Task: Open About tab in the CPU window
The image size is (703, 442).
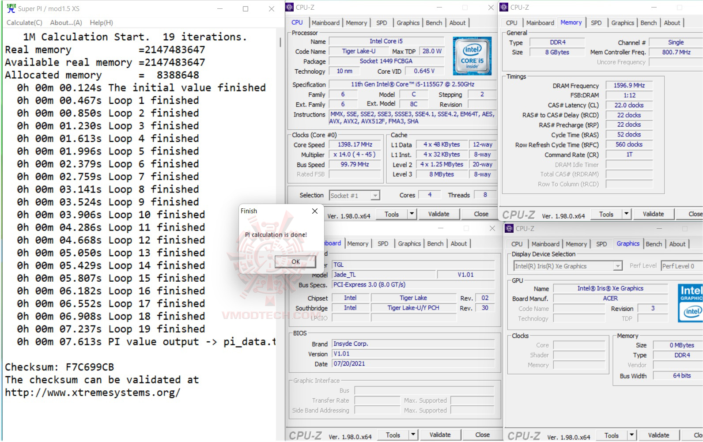Action: (x=457, y=23)
